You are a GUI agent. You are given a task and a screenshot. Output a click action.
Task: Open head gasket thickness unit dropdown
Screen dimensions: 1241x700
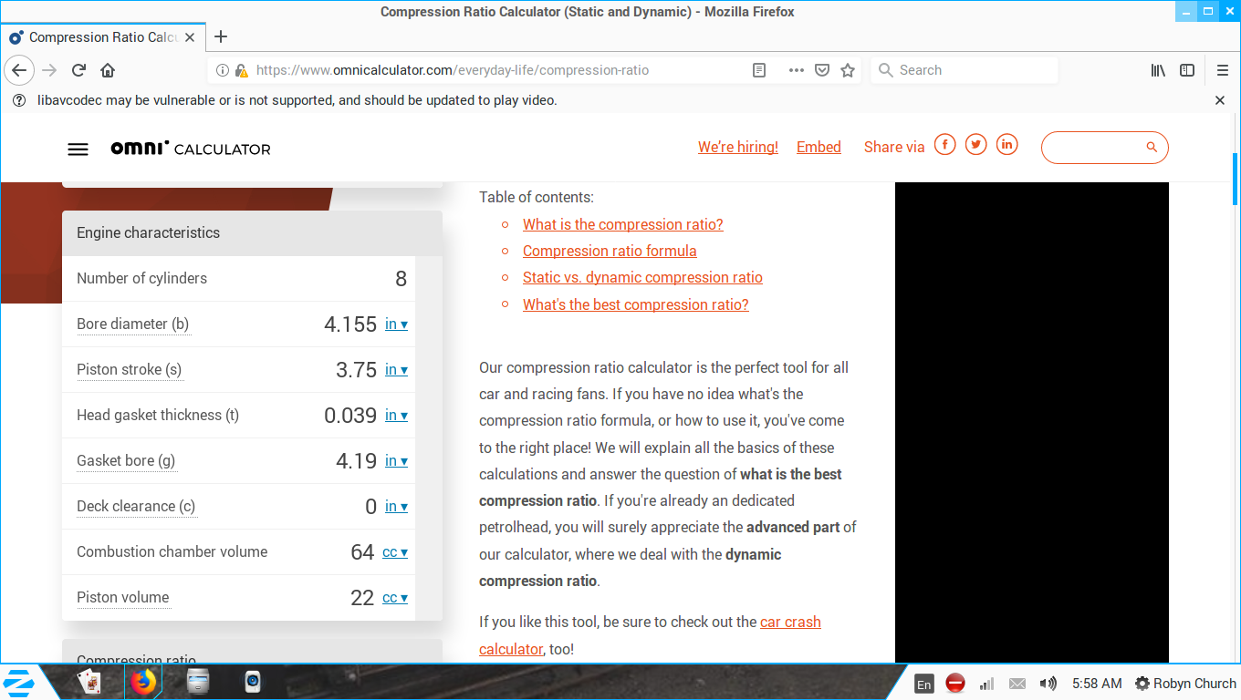point(396,415)
